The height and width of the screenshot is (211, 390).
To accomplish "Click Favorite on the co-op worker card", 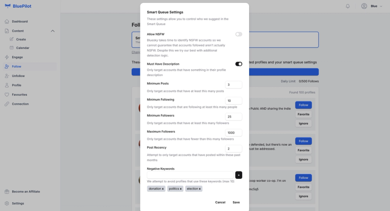I will point(303,187).
